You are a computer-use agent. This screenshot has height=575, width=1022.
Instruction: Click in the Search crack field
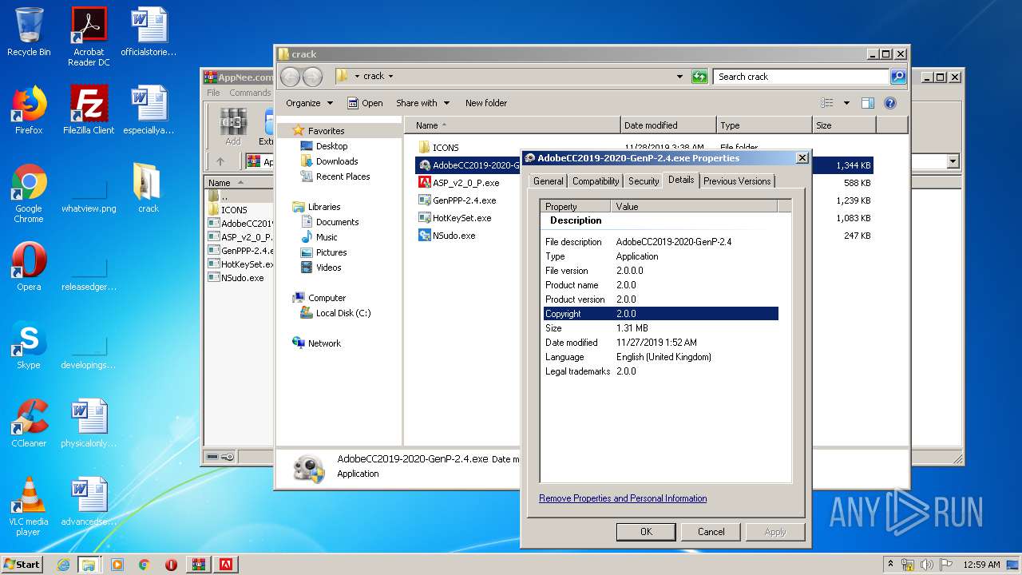(801, 77)
